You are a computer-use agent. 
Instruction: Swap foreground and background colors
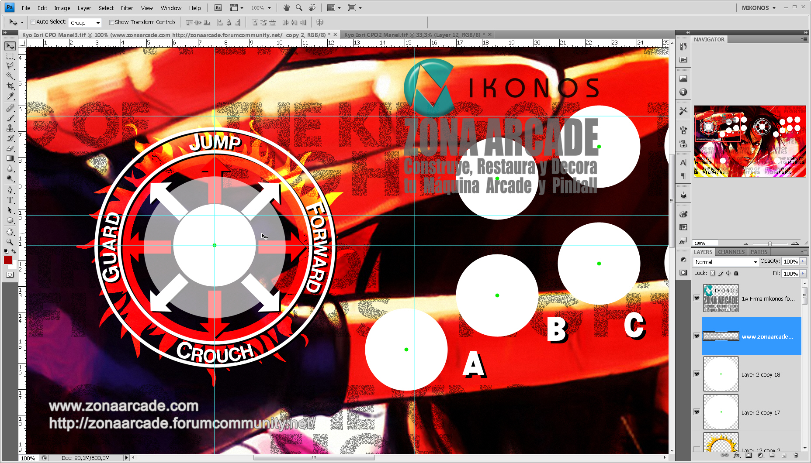[x=14, y=251]
